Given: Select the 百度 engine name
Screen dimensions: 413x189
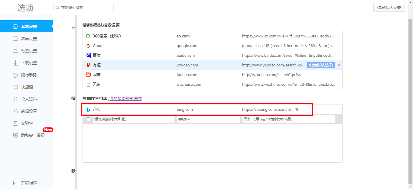Looking at the screenshot, I should [97, 56].
